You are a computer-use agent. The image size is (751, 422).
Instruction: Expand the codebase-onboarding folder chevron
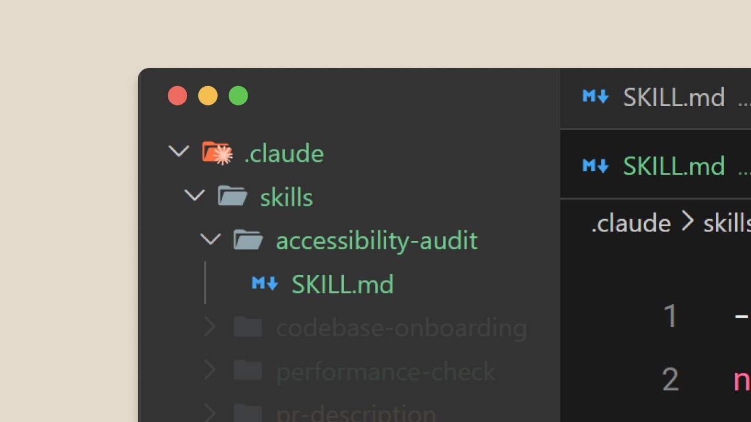(x=209, y=327)
